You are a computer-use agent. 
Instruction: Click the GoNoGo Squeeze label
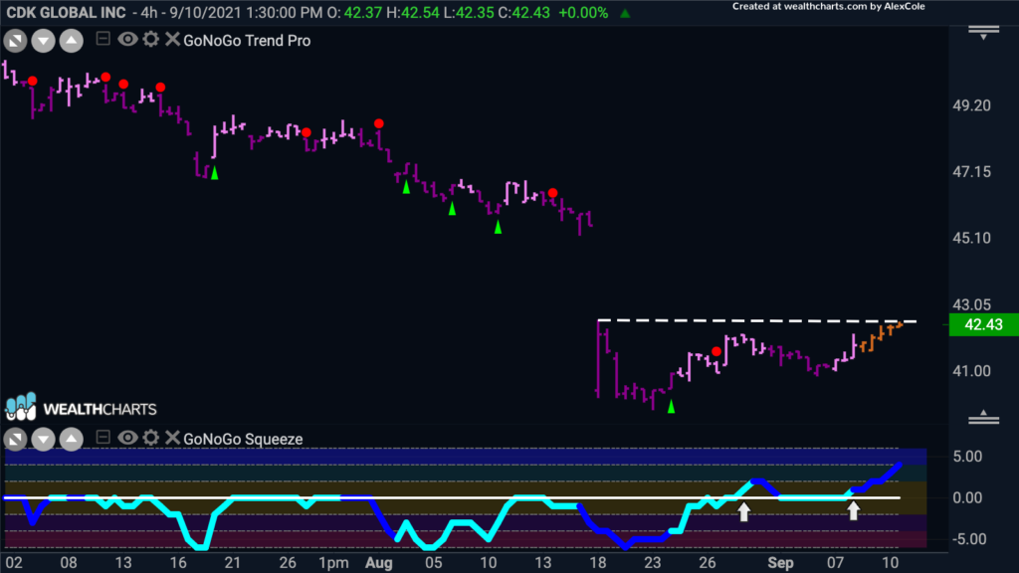[x=243, y=439]
